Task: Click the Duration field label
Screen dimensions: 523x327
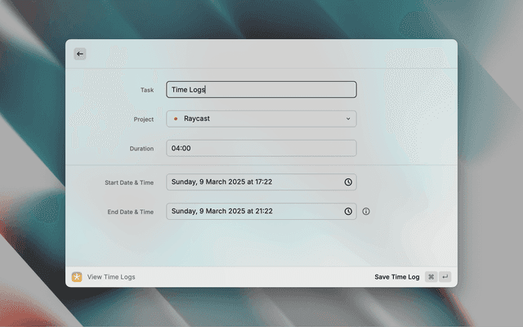Action: (x=141, y=149)
